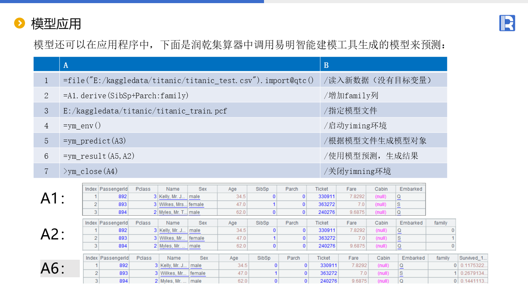Click the A1: label
Screen dimensions: 528x296
click(x=53, y=199)
